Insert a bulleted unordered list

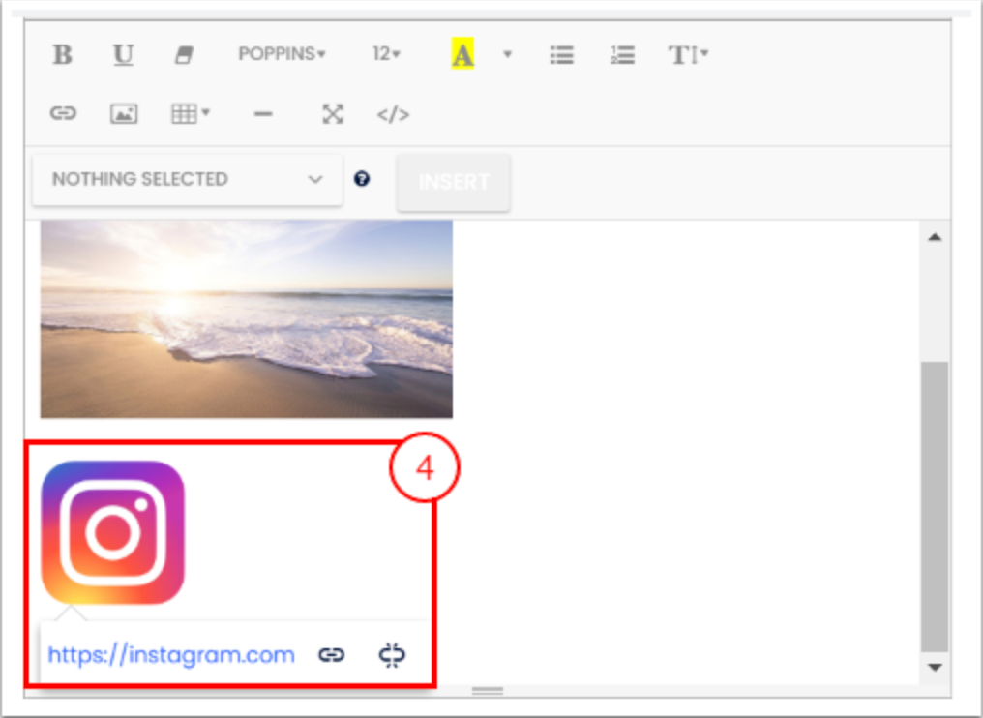coord(562,54)
